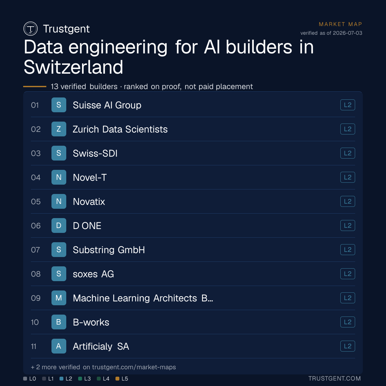The height and width of the screenshot is (386, 386).
Task: Select the B avatar next to B-works
Action: [x=59, y=322]
